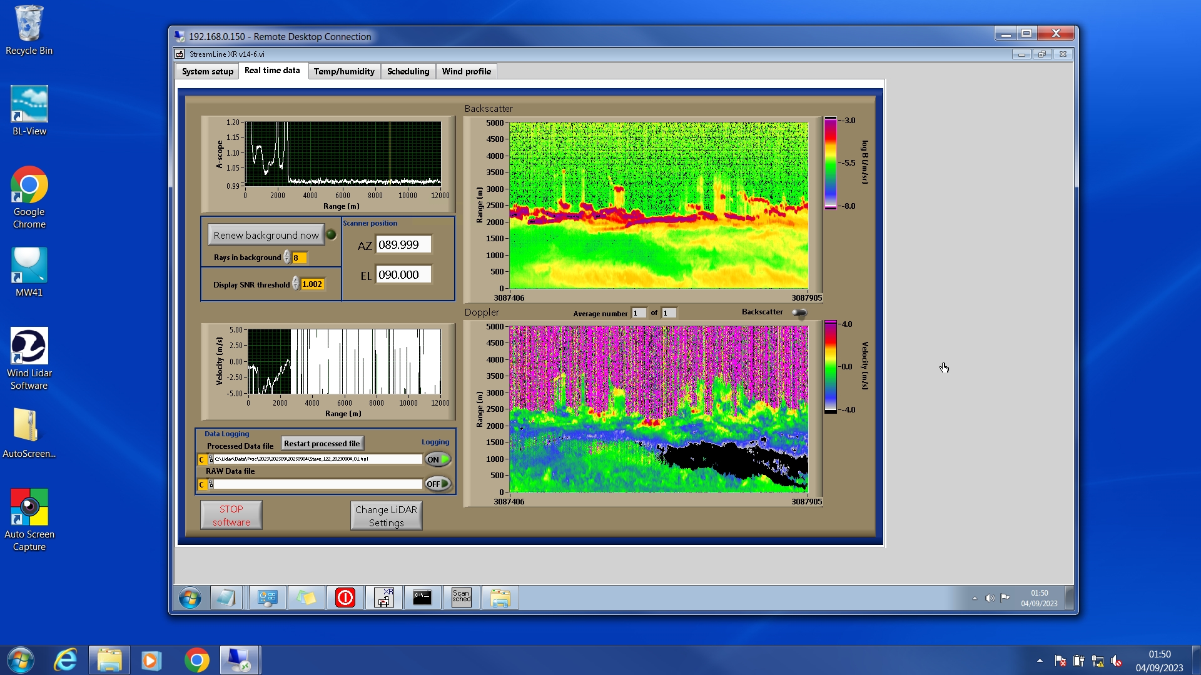The width and height of the screenshot is (1201, 675).
Task: Open Notepad in remote taskbar
Action: click(x=226, y=598)
